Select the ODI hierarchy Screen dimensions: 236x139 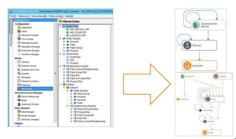(72, 60)
